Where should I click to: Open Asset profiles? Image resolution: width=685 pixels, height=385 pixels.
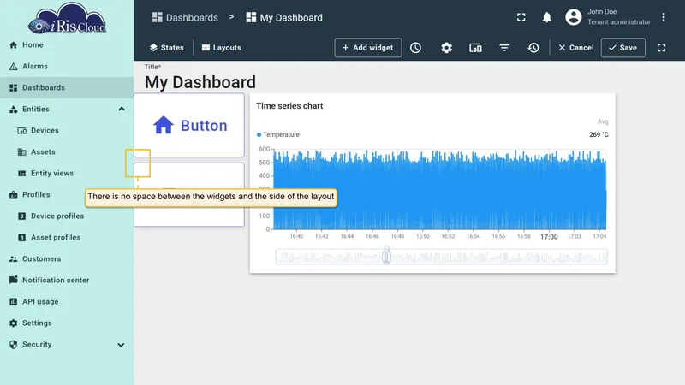click(67, 238)
